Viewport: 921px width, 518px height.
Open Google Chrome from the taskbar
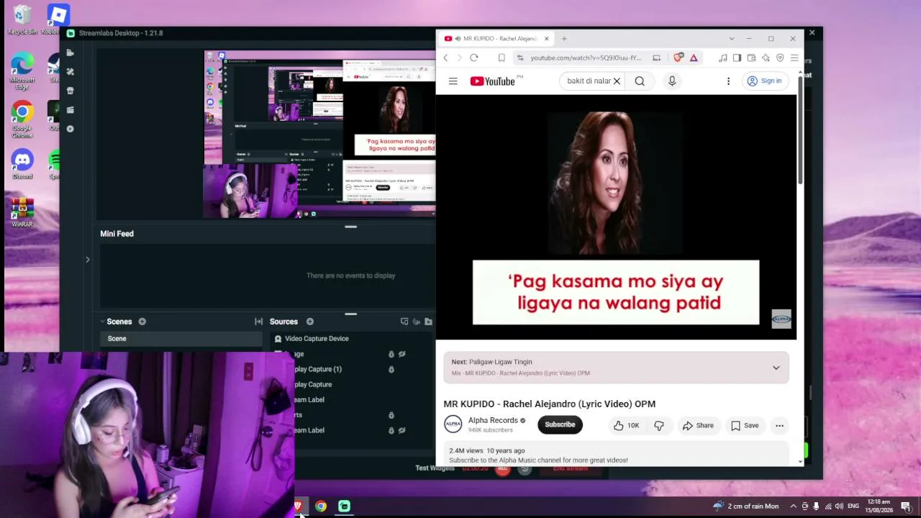321,506
